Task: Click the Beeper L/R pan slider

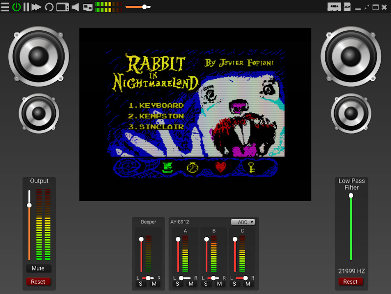Action: [x=148, y=278]
